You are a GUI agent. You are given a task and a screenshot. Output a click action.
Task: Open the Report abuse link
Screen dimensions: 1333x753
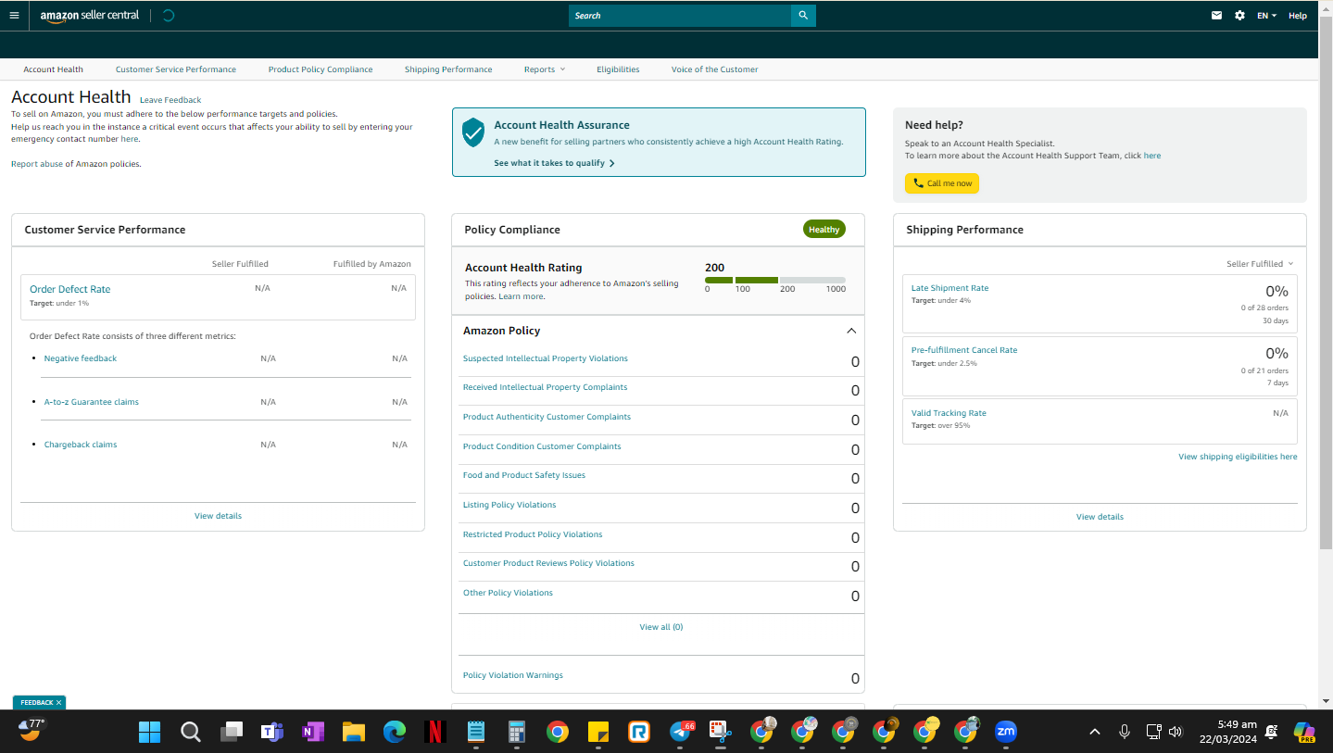(37, 164)
